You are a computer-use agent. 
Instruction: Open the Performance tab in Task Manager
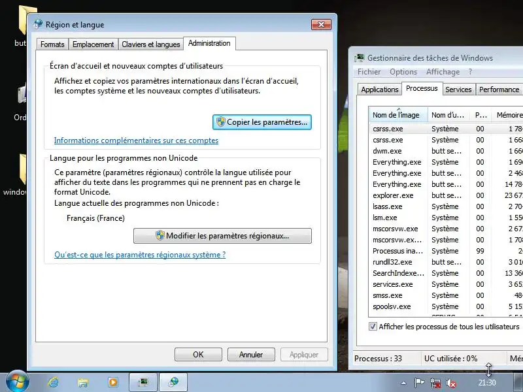tap(499, 90)
